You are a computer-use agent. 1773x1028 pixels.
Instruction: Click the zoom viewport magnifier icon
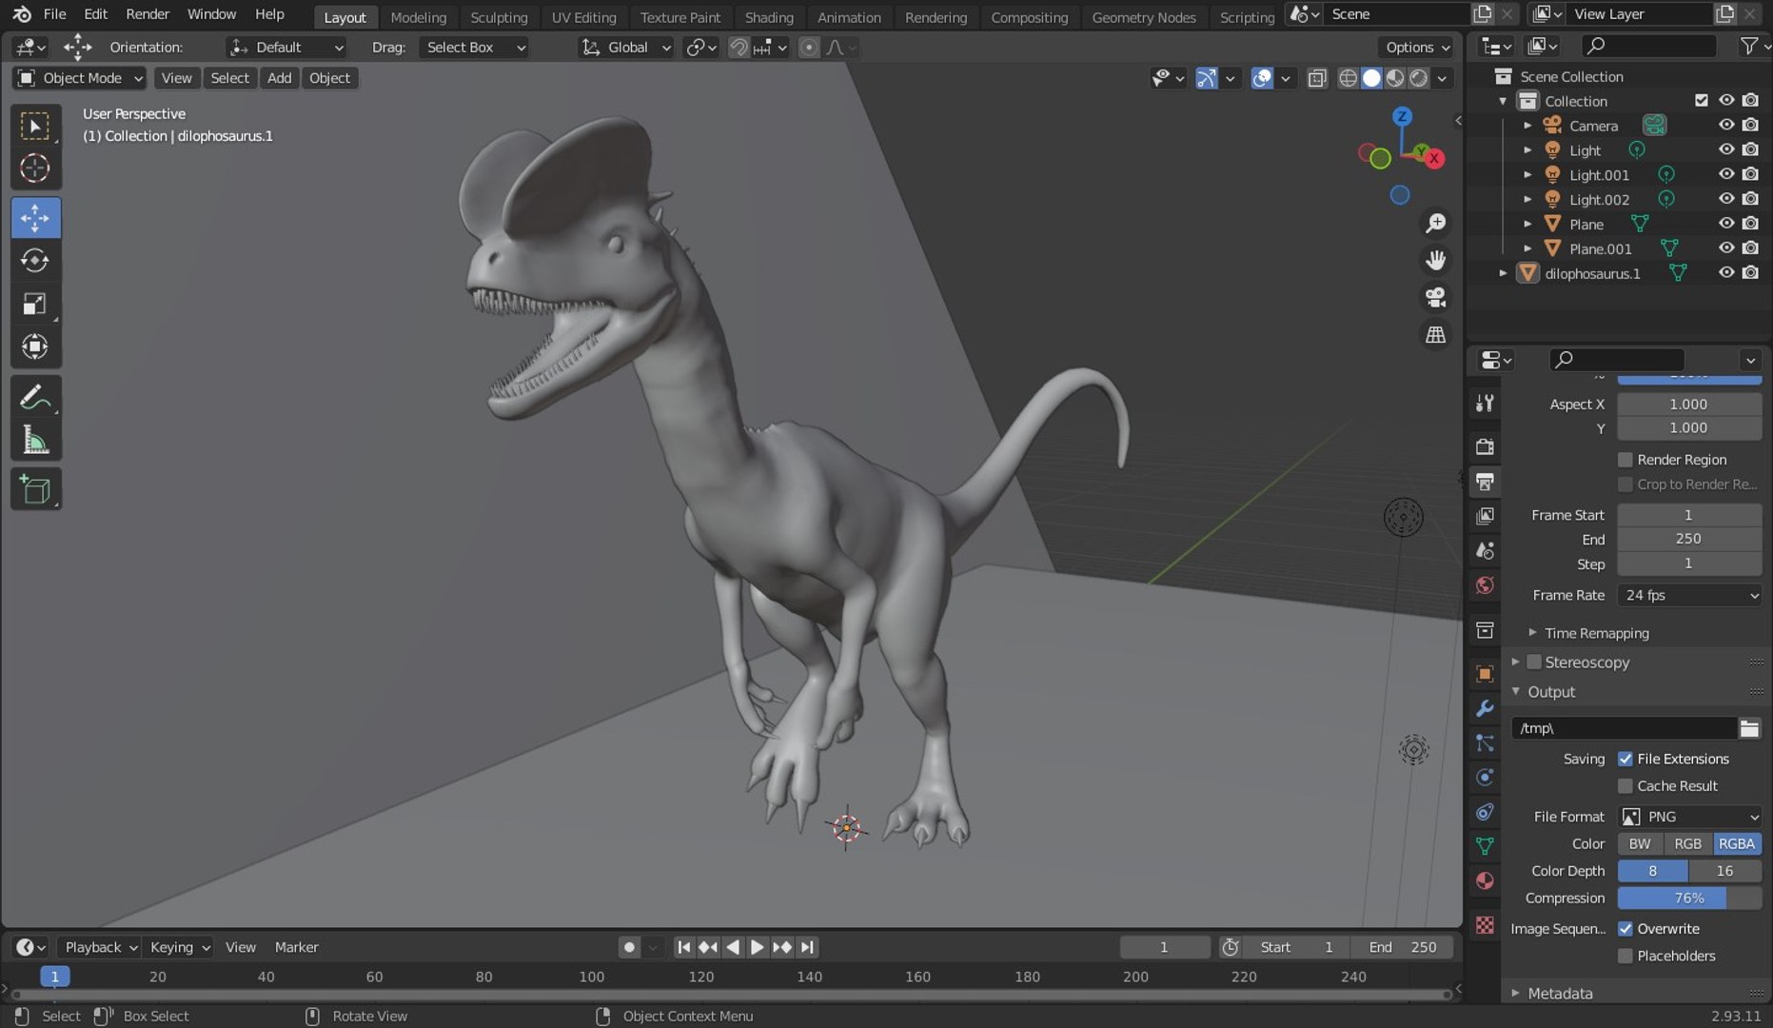point(1435,223)
